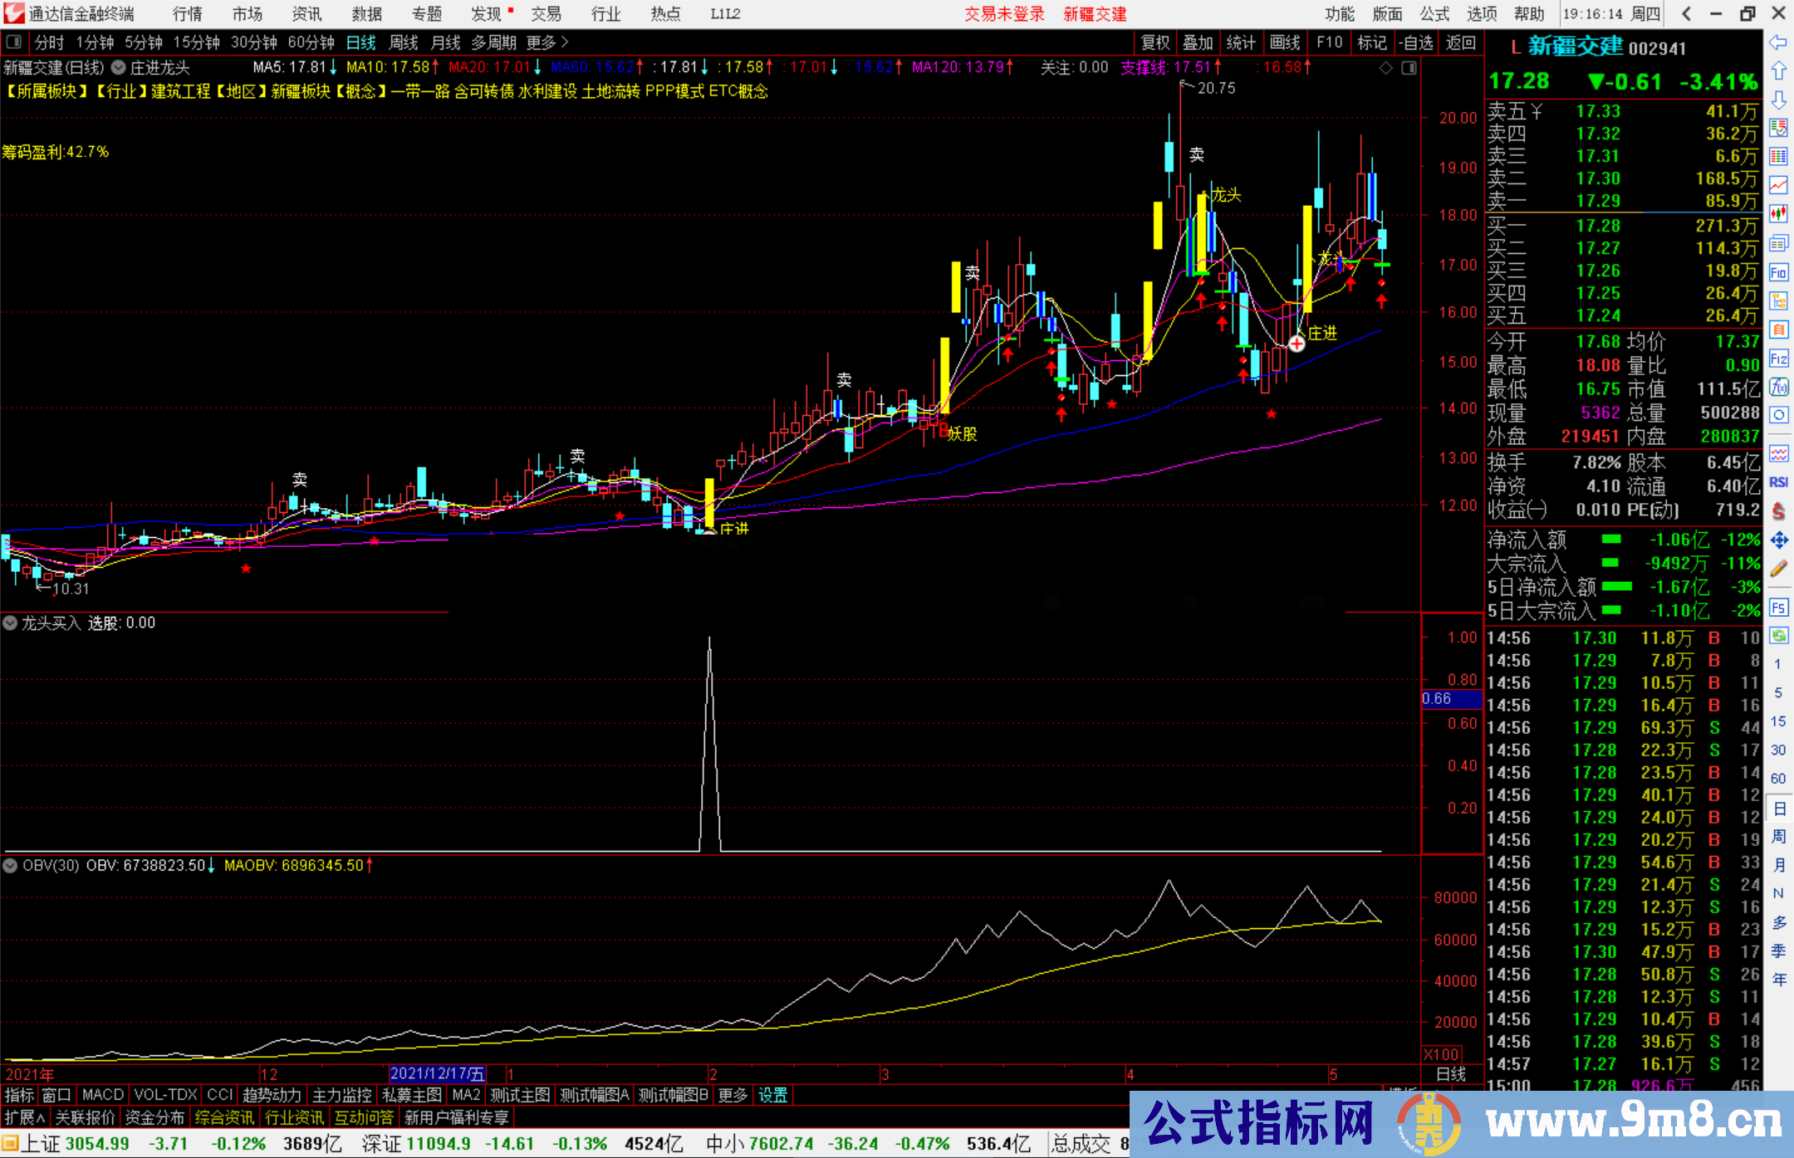Viewport: 1794px width, 1158px height.
Task: Open the F12 sidebar icon
Action: [1778, 359]
